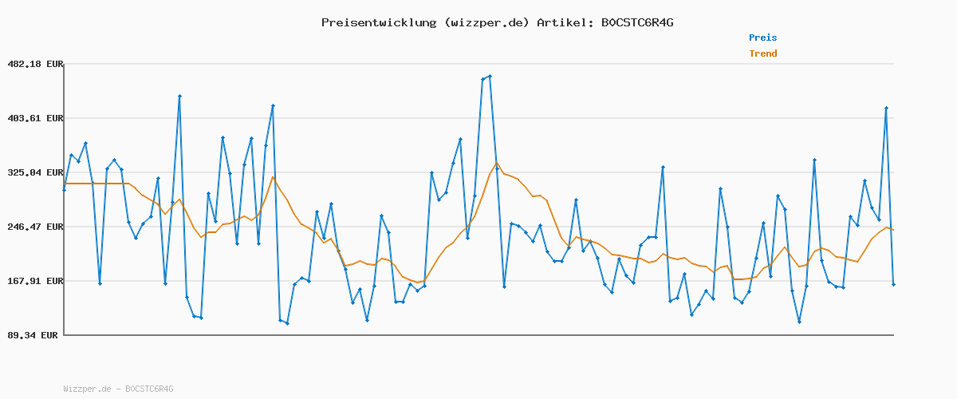The image size is (957, 399).
Task: Click the highest peak of the orange trend line
Action: point(497,164)
